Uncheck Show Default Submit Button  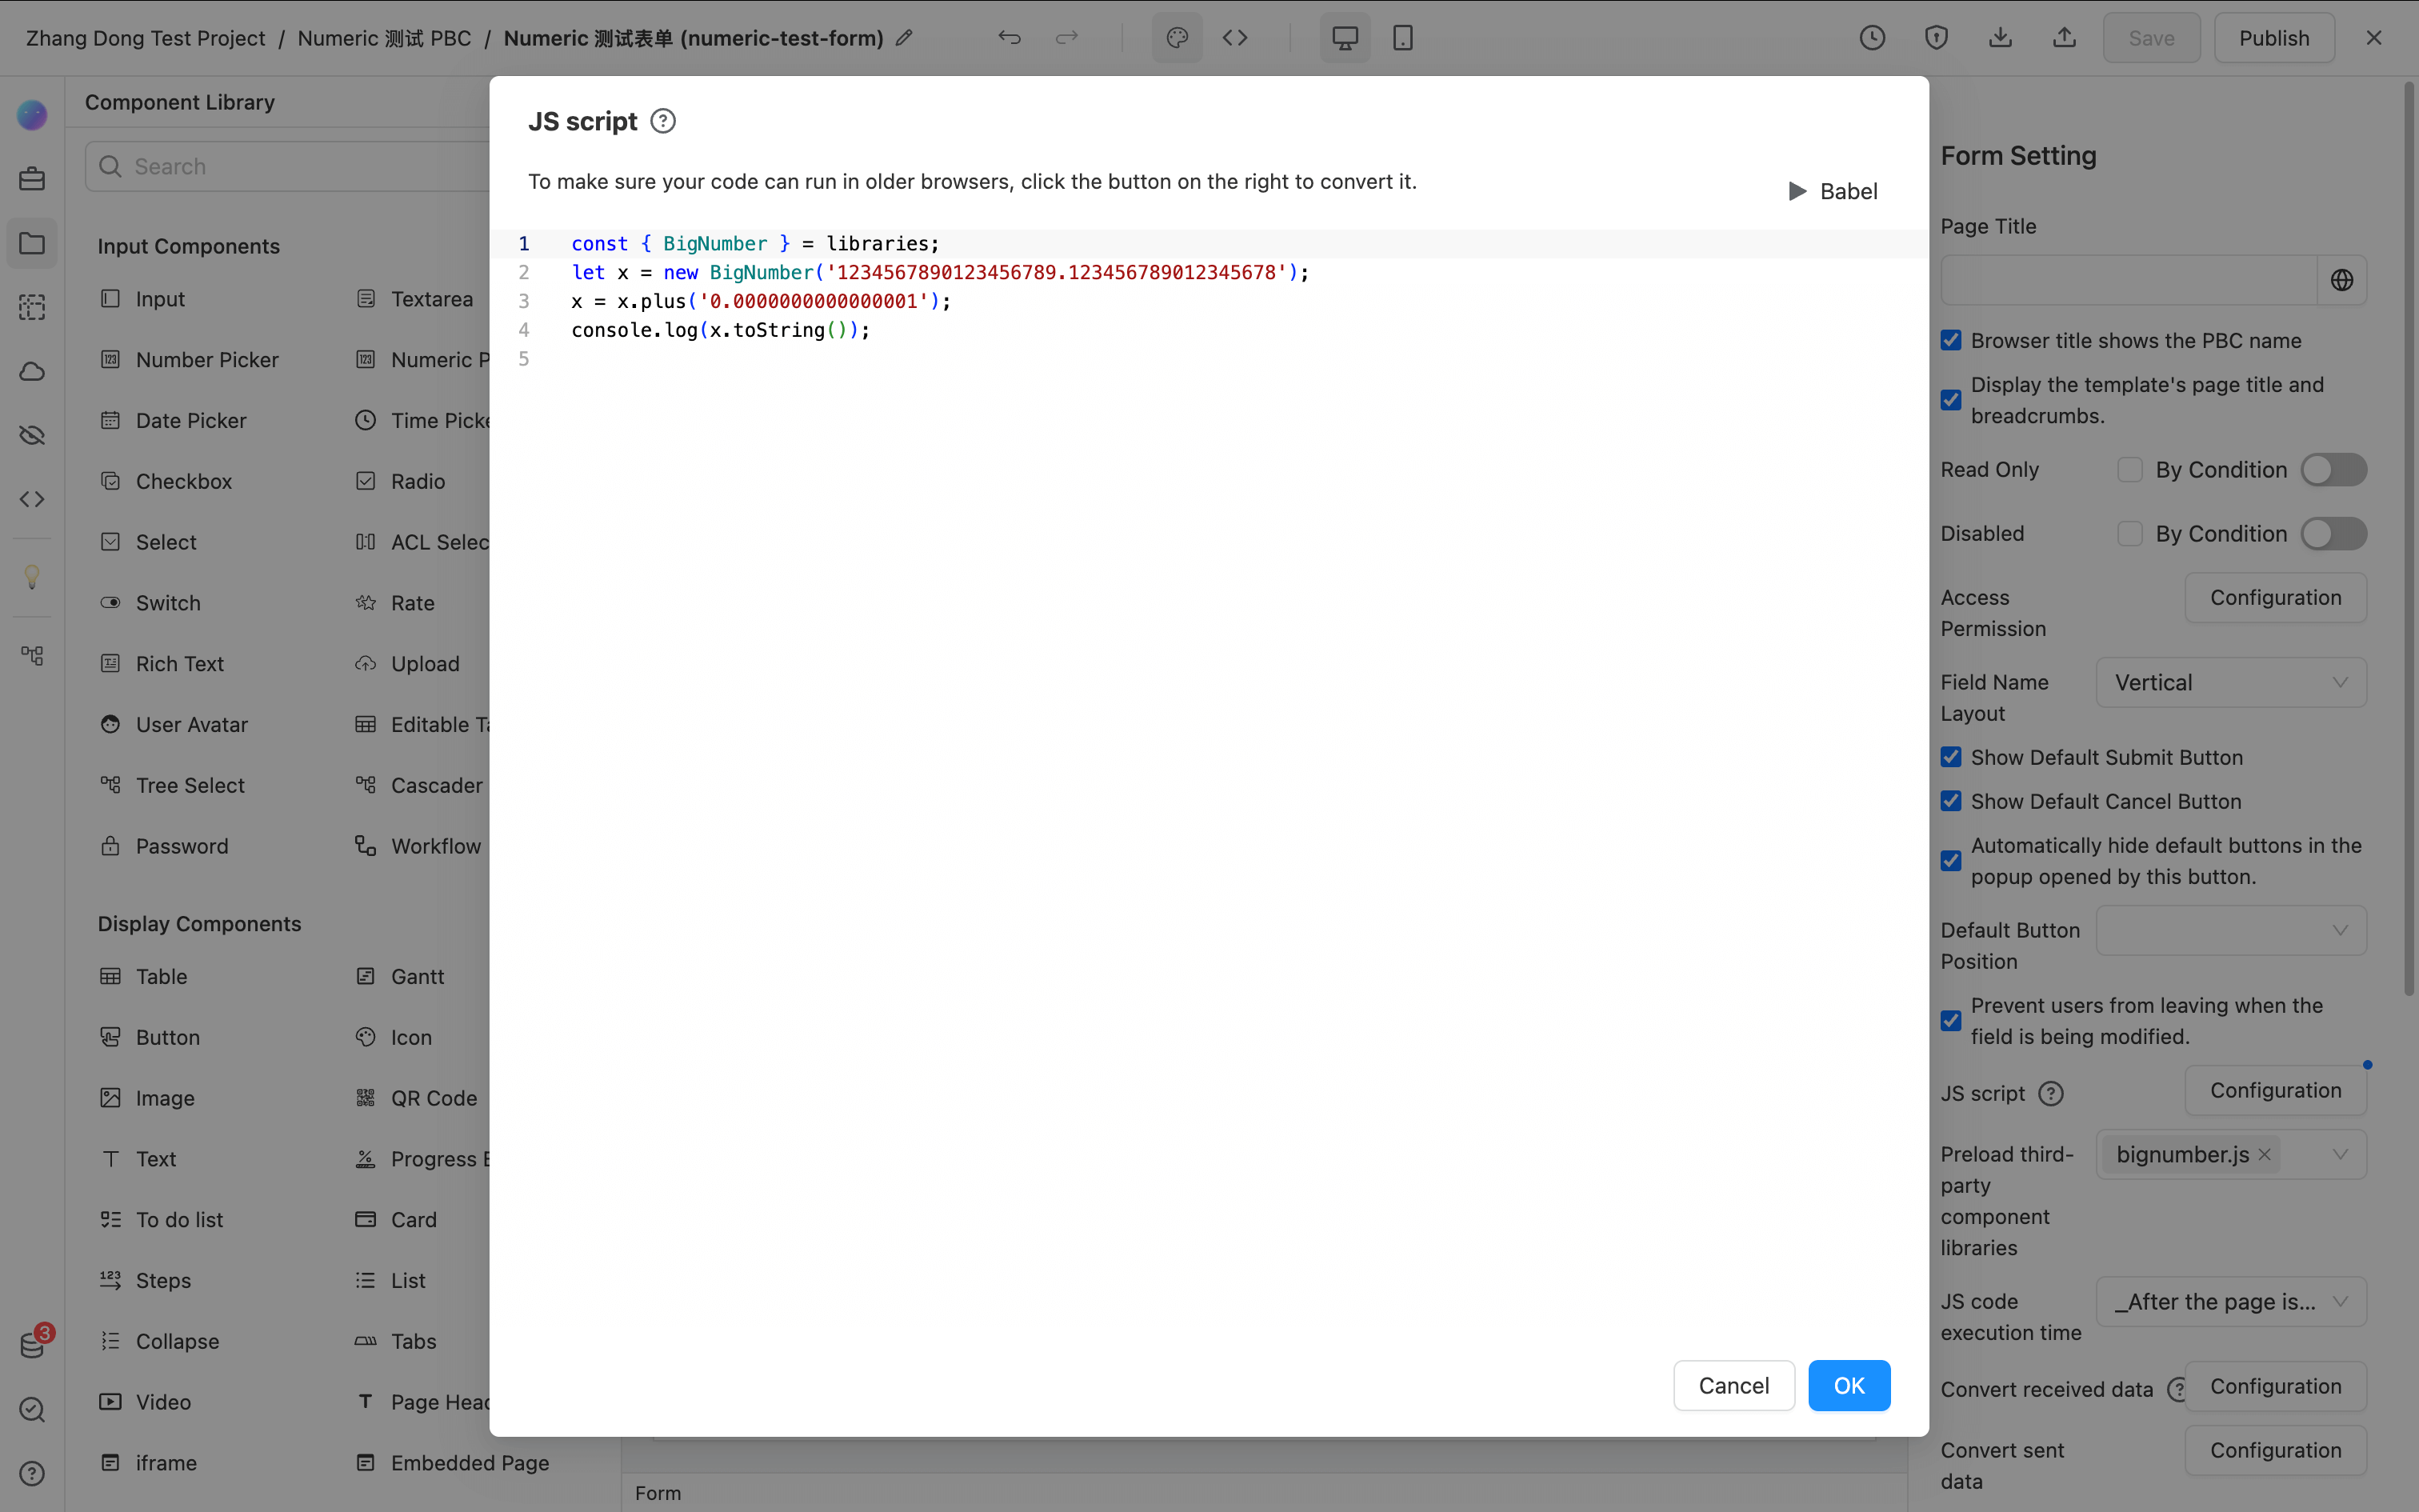tap(1951, 757)
